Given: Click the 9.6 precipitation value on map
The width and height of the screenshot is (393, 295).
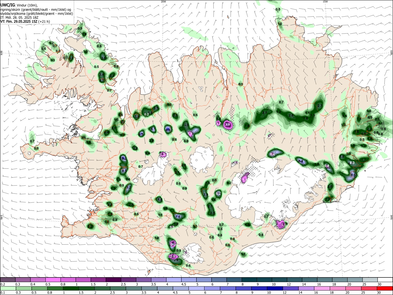Looking at the screenshot, I should pos(168,130).
